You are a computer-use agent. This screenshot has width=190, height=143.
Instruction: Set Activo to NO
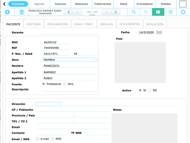coord(150,90)
